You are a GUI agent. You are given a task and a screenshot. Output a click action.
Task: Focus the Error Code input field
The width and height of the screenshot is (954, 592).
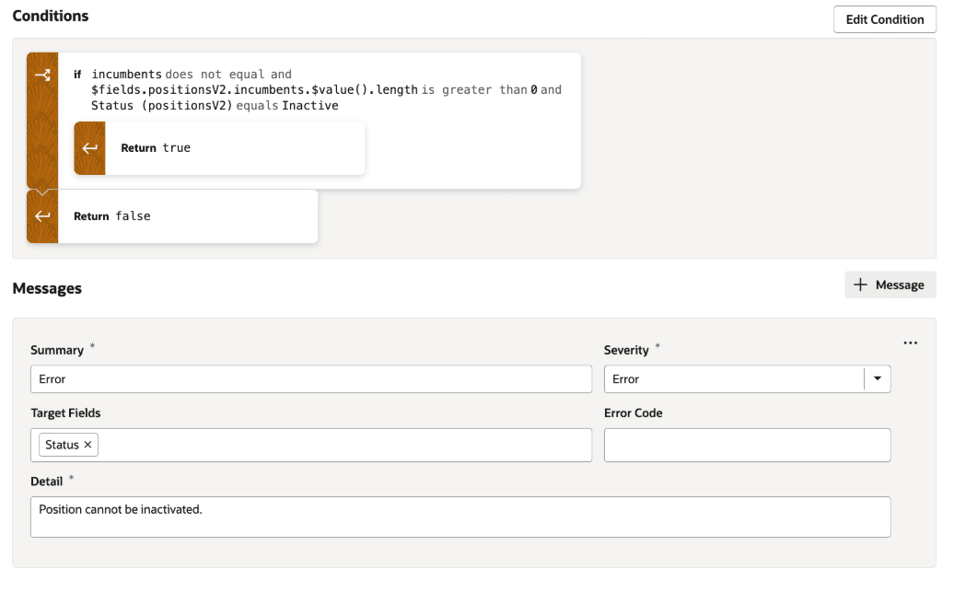(747, 445)
